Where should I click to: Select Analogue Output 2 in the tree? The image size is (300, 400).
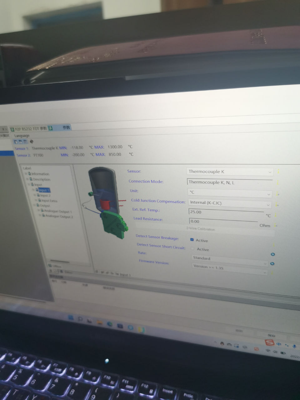click(x=59, y=216)
